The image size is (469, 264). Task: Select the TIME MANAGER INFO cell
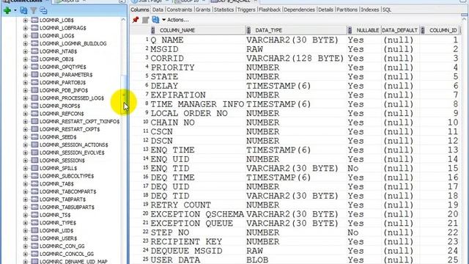(197, 104)
